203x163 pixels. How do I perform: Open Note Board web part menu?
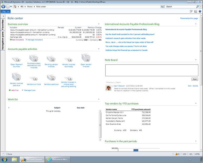pos(196,60)
